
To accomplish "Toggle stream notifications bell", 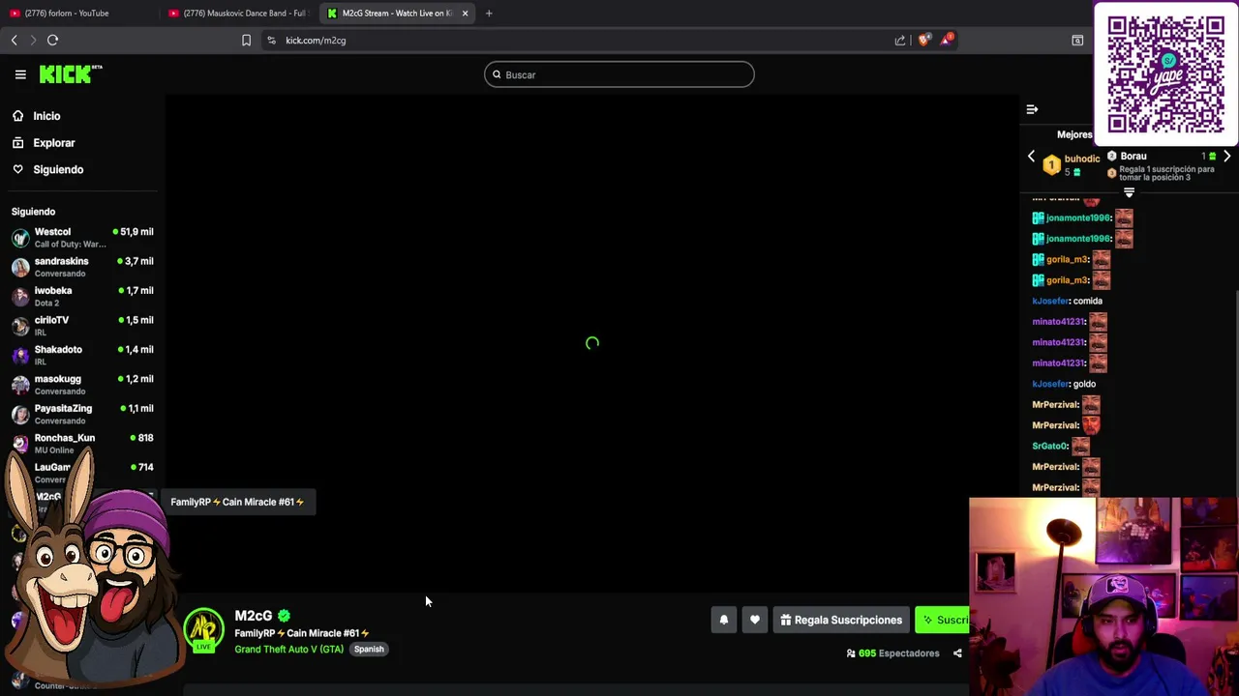I will [723, 620].
